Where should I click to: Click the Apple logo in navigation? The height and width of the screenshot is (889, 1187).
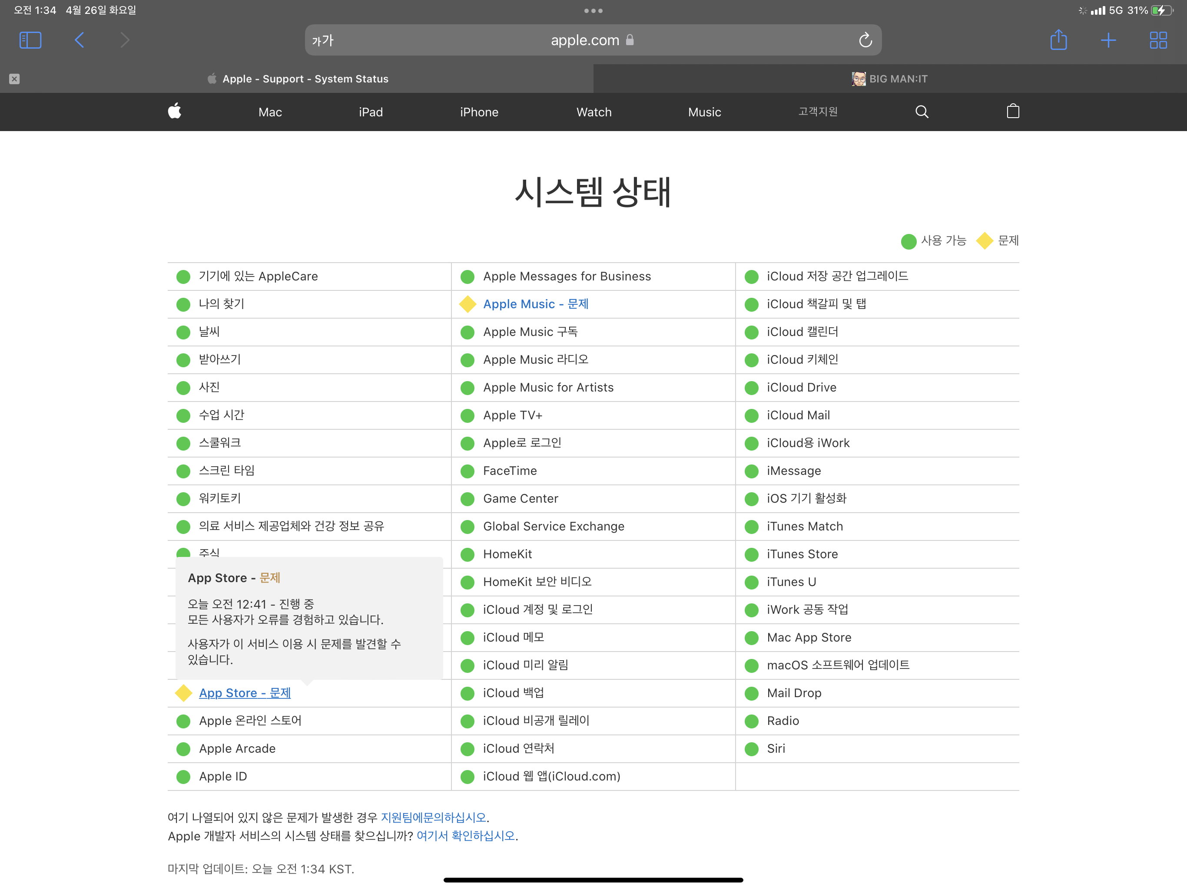[174, 111]
